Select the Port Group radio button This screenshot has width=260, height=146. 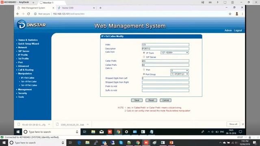(x=144, y=74)
